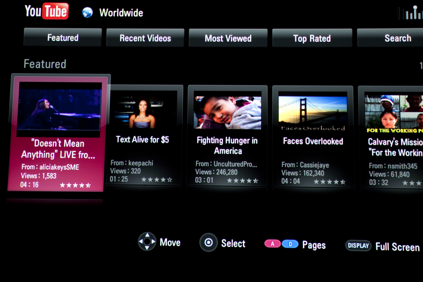Select the Golden Gate bridge thumbnail
The image size is (423, 282).
pos(312,114)
